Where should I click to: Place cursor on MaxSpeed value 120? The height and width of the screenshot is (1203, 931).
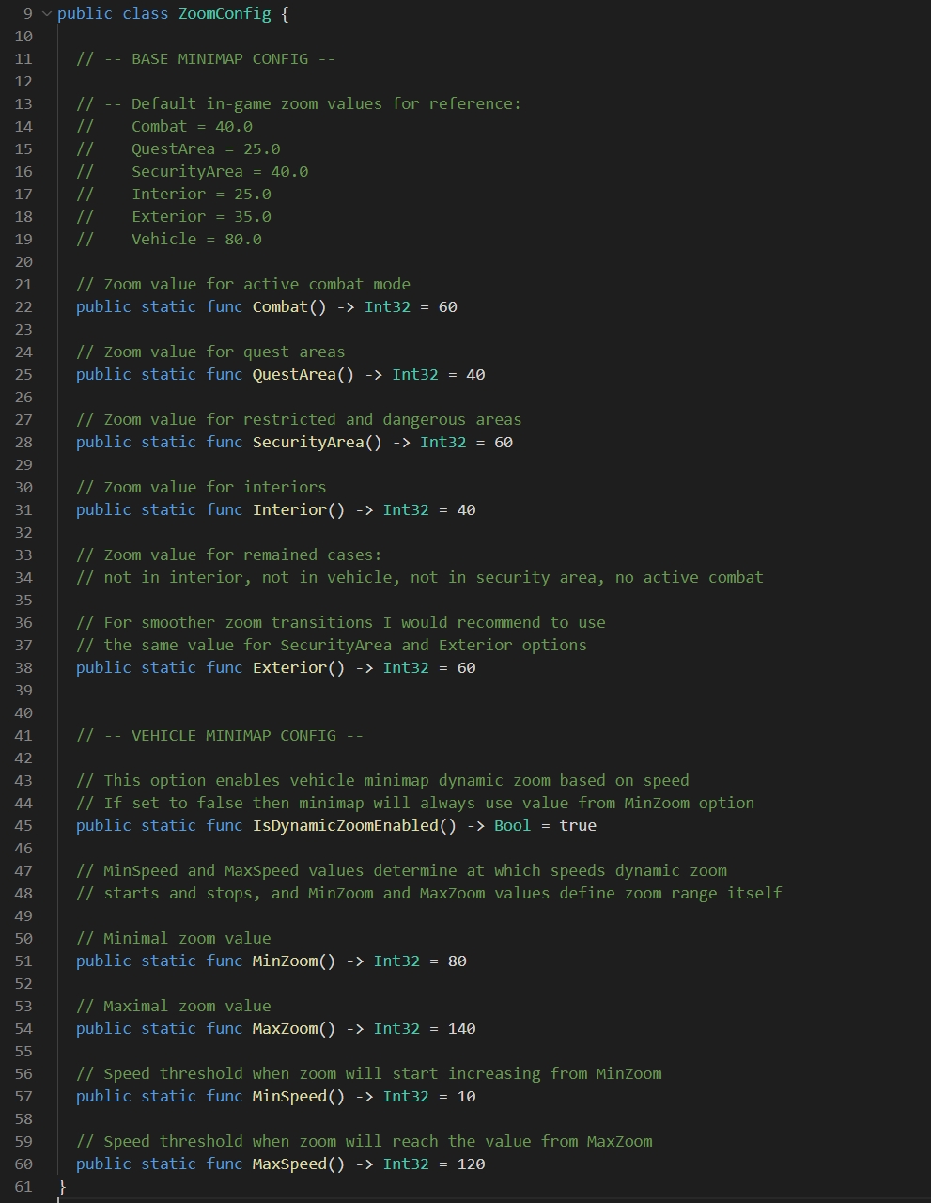(x=471, y=1164)
